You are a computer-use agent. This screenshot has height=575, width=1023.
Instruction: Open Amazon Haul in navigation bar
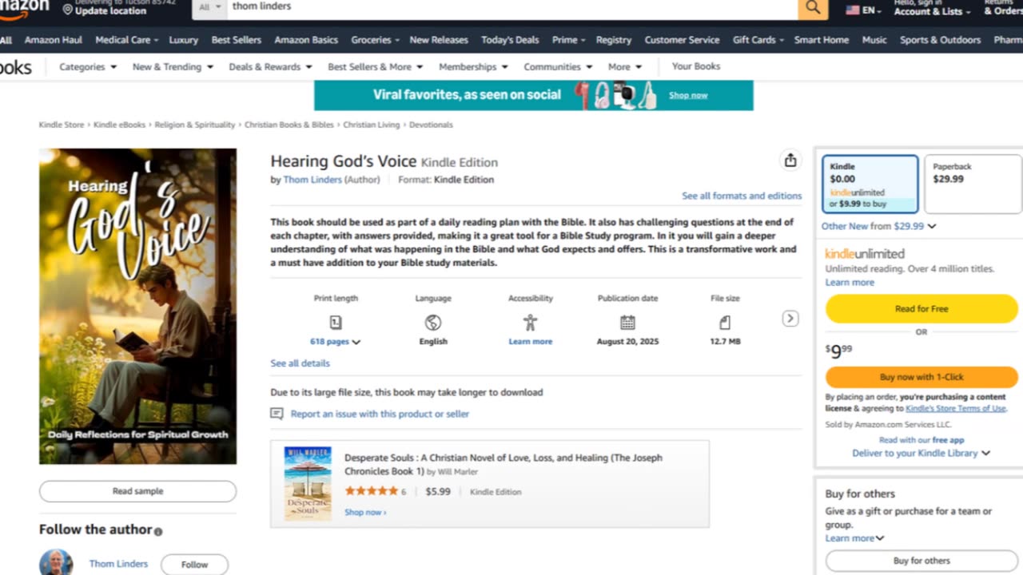(x=54, y=40)
